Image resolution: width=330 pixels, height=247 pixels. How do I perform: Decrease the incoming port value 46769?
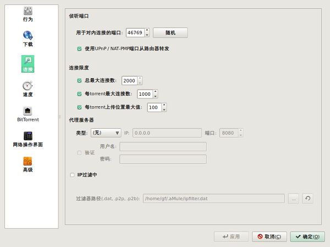coord(147,35)
